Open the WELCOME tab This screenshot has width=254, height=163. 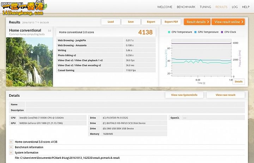[x=165, y=7]
